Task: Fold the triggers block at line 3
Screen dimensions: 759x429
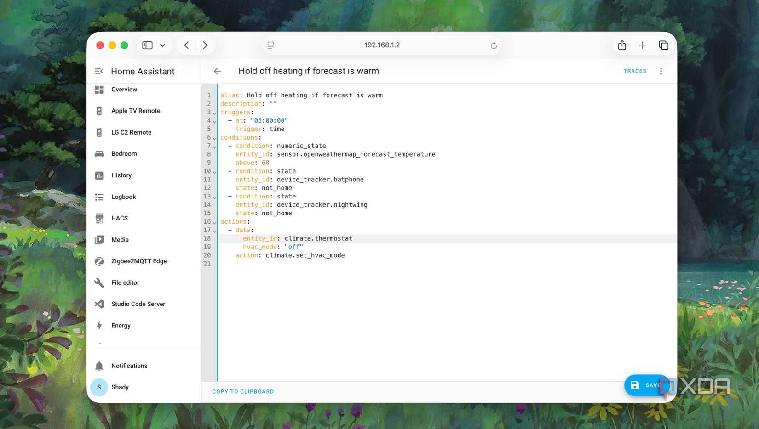Action: click(x=214, y=113)
